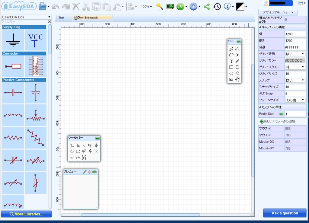The height and width of the screenshot is (223, 309).
Task: Select the Arrowhead drawing tool
Action: click(x=237, y=55)
